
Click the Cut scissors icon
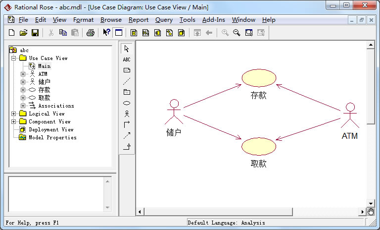pos(51,33)
